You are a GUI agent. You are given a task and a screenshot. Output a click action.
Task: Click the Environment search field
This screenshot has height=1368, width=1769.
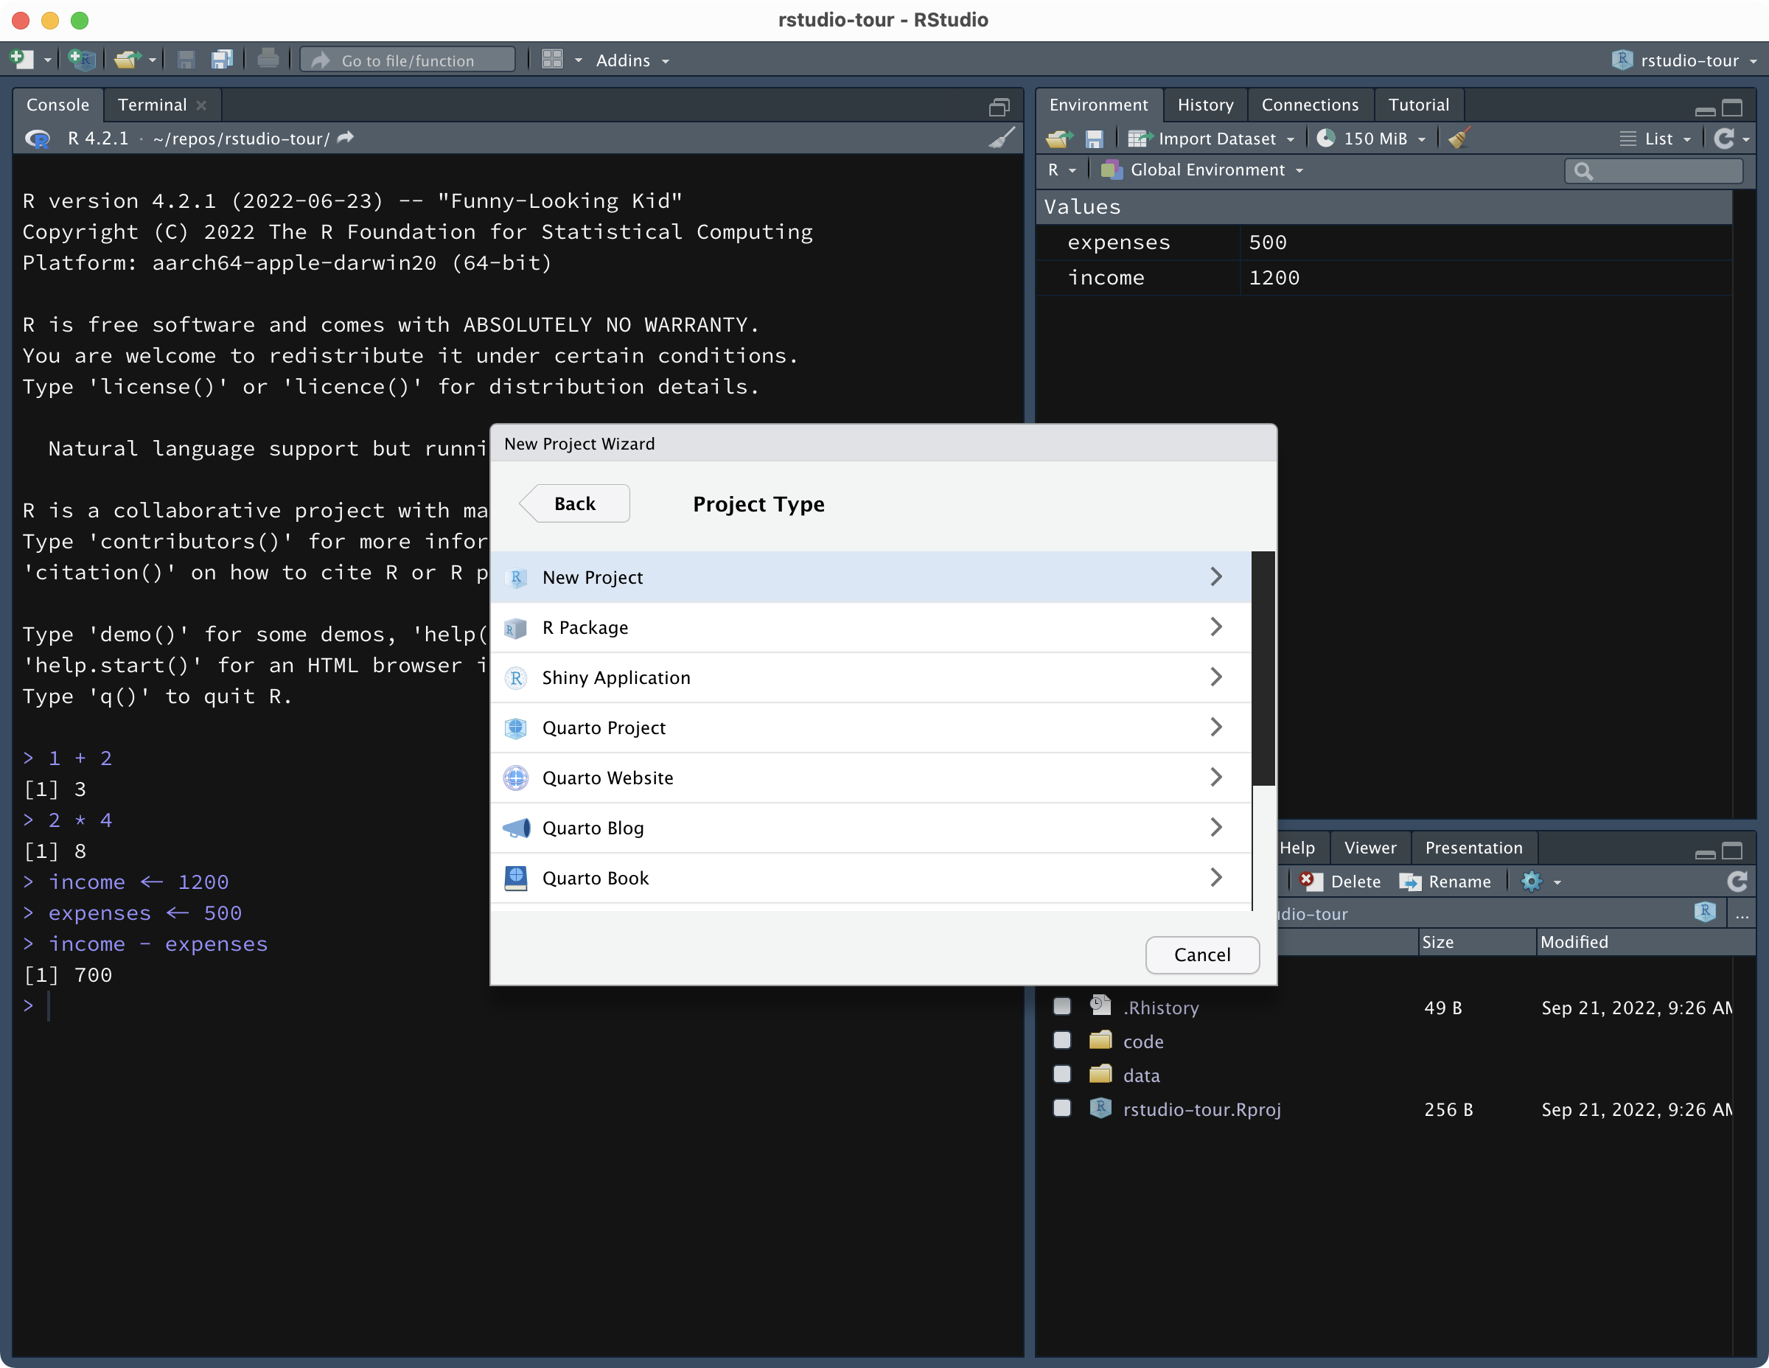tap(1653, 170)
